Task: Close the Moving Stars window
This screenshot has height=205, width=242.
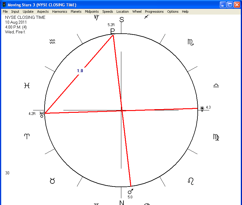Action: coord(237,5)
